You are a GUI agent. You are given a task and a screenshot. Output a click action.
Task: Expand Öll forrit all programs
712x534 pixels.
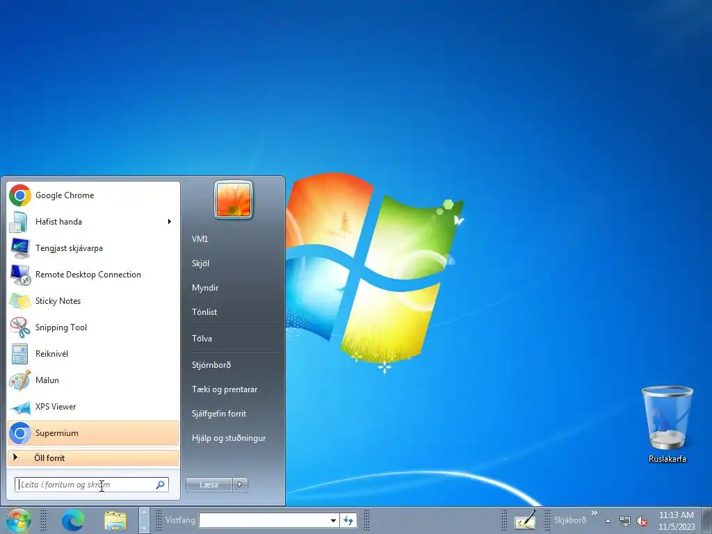point(93,458)
